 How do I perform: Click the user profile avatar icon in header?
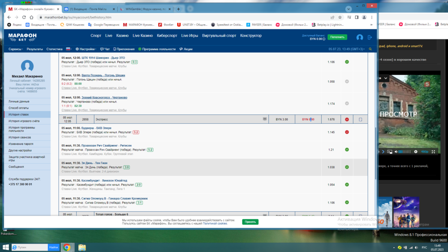pos(359,38)
